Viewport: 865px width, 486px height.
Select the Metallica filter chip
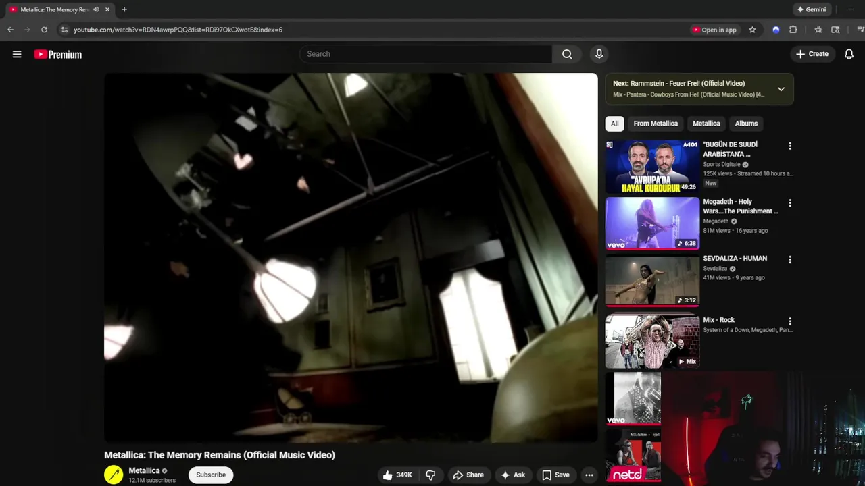[x=706, y=124]
